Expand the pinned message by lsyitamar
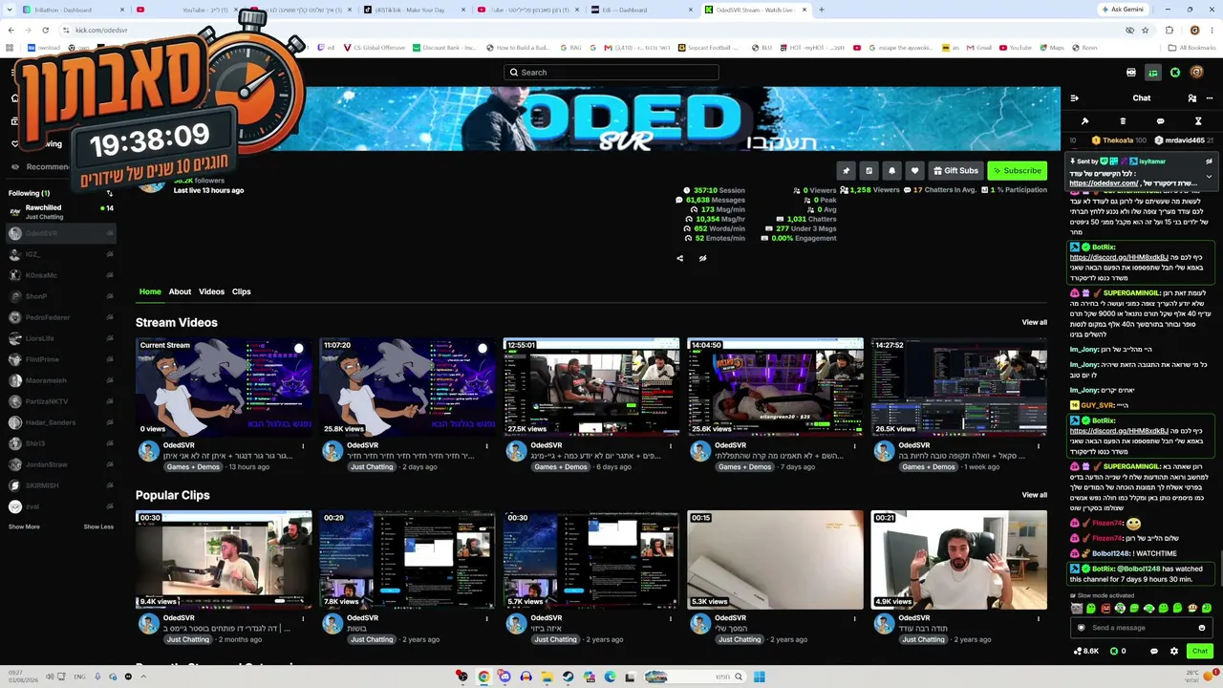This screenshot has height=688, width=1223. click(x=1209, y=177)
